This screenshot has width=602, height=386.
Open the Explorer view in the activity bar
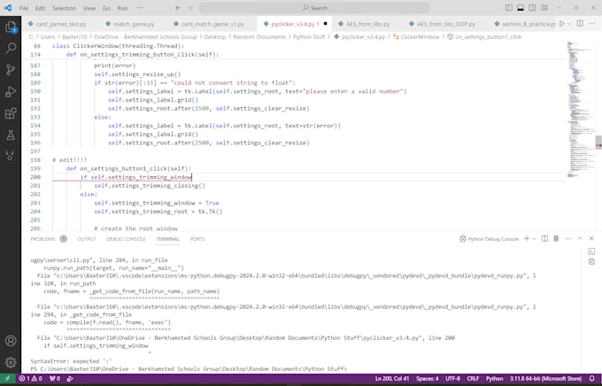11,27
